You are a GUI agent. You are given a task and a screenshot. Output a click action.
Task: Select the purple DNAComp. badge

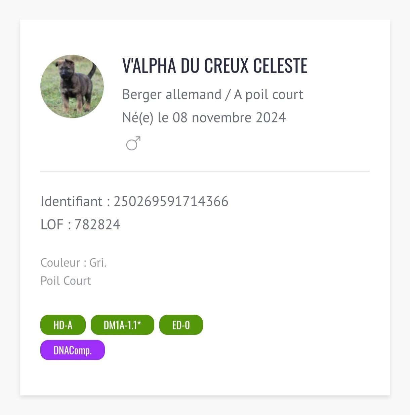(x=73, y=350)
